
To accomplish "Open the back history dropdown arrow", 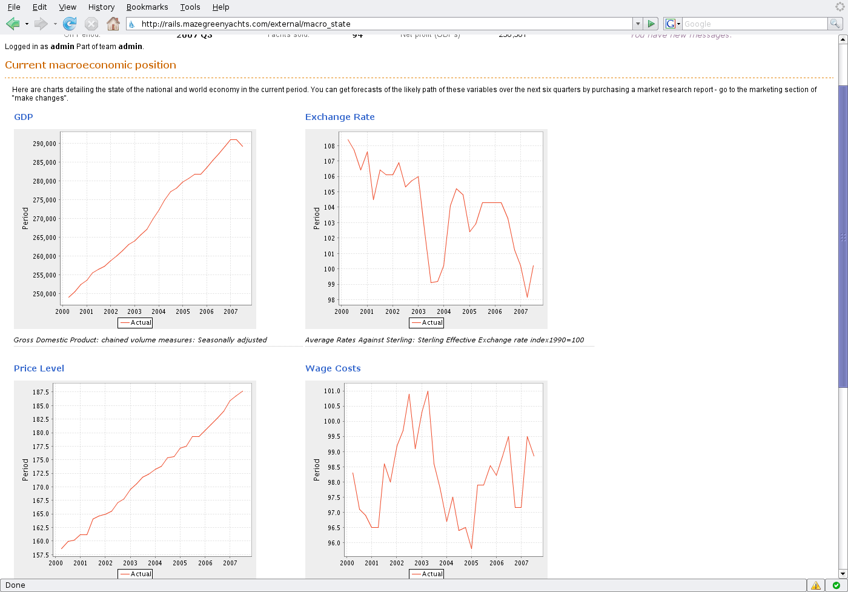I will pyautogui.click(x=27, y=24).
